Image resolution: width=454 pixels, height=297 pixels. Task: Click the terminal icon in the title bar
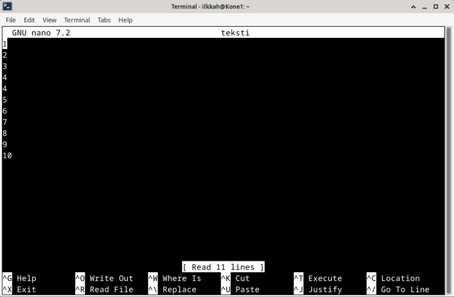click(x=7, y=7)
